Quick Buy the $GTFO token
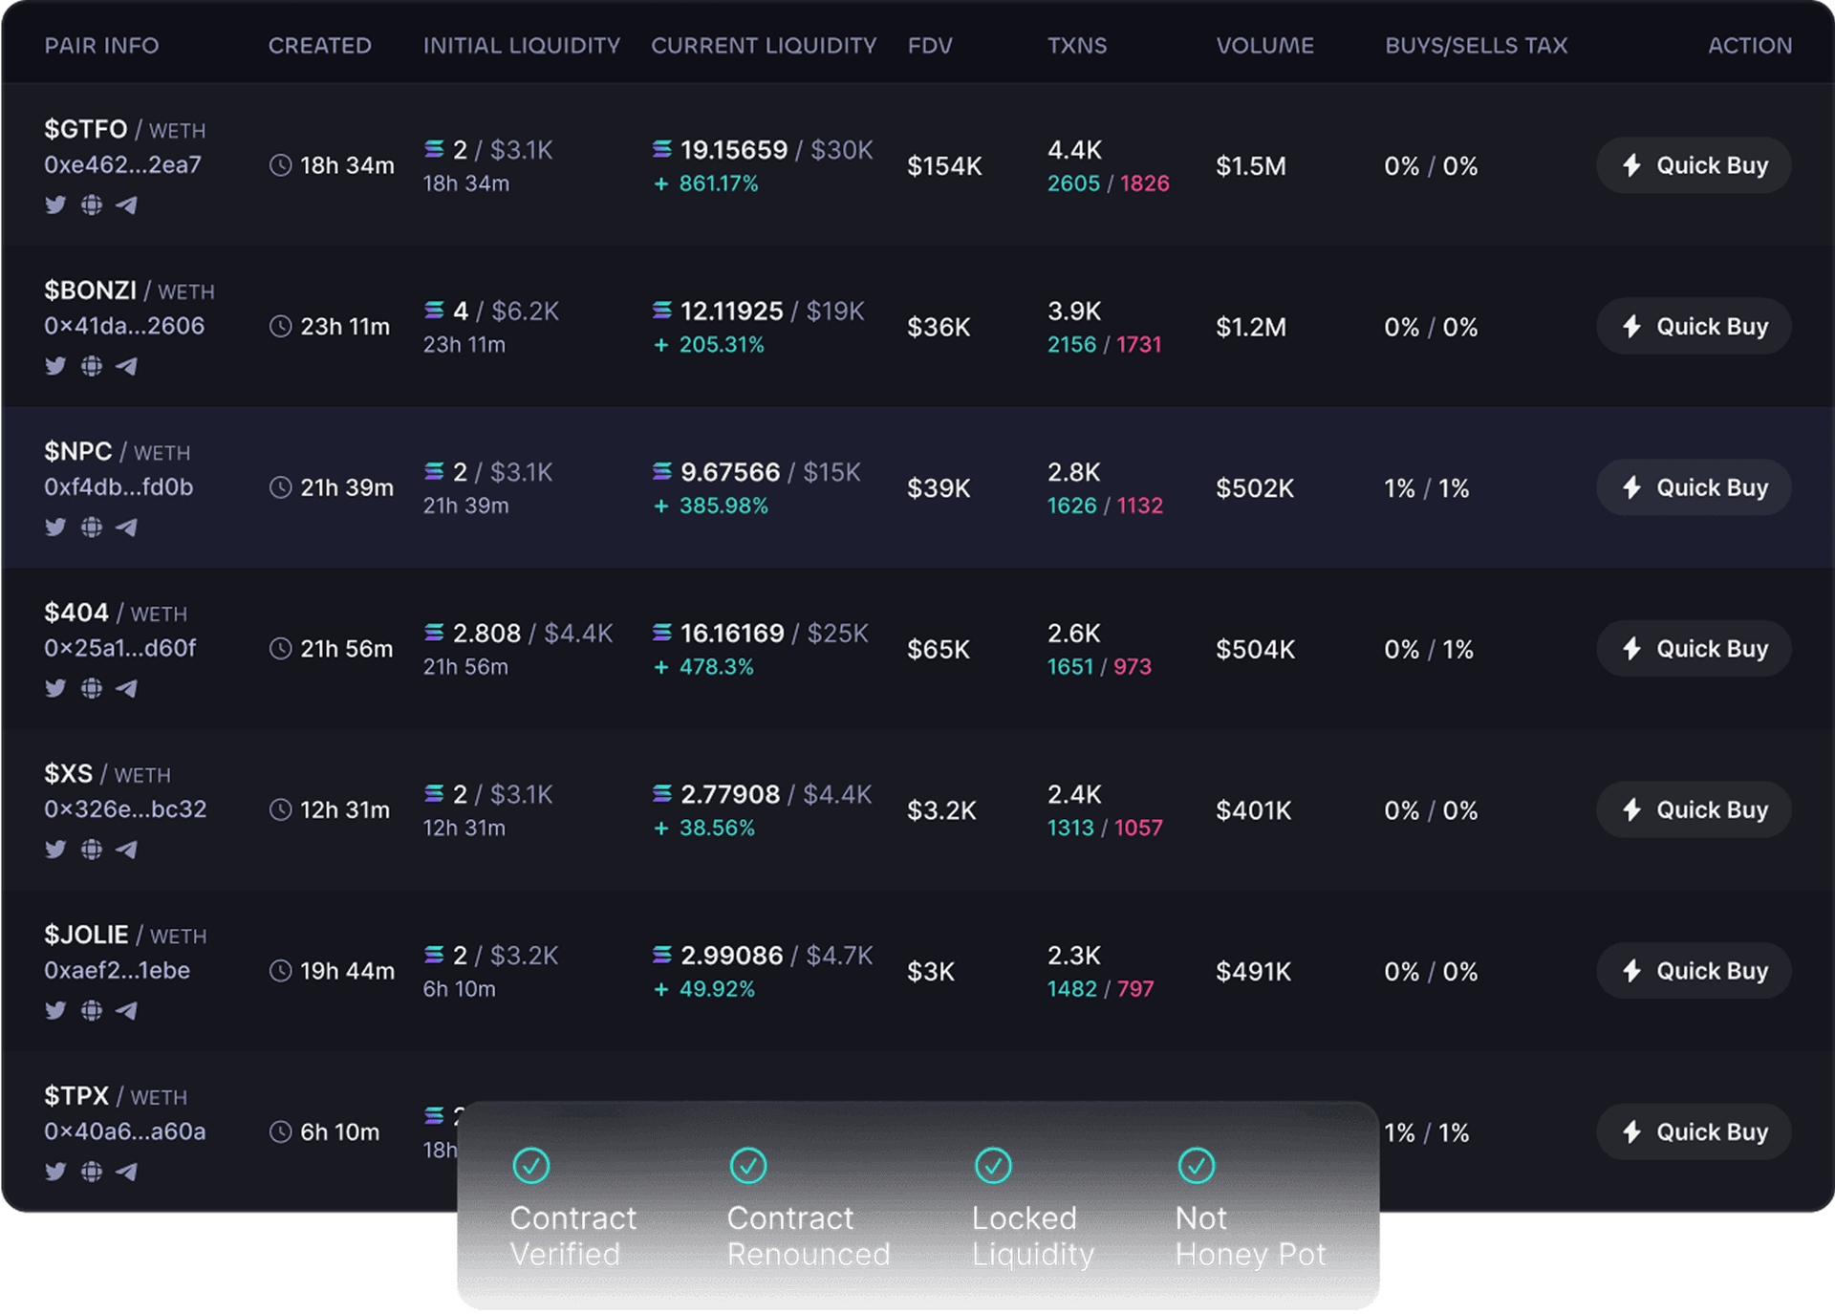The width and height of the screenshot is (1835, 1314). 1694,165
